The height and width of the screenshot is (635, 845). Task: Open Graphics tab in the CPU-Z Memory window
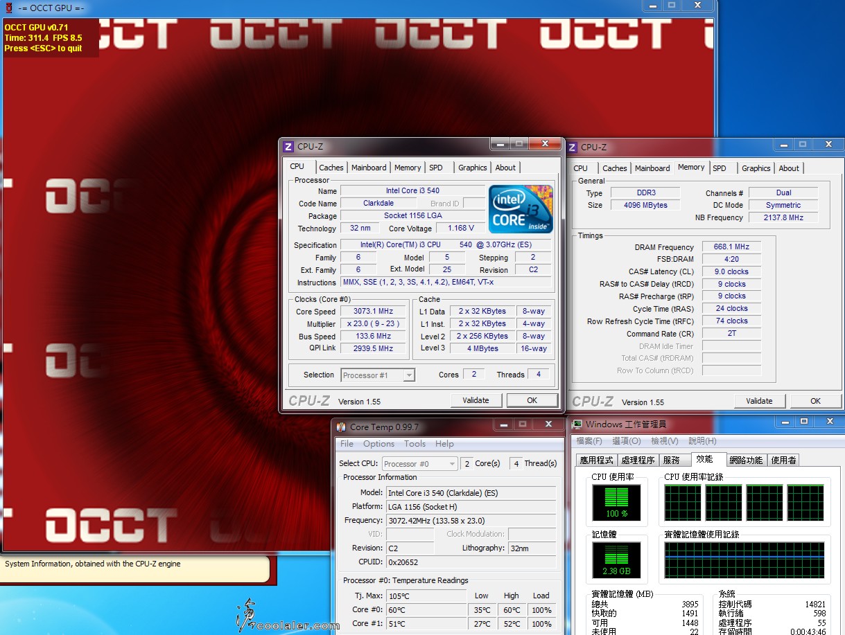pos(756,168)
